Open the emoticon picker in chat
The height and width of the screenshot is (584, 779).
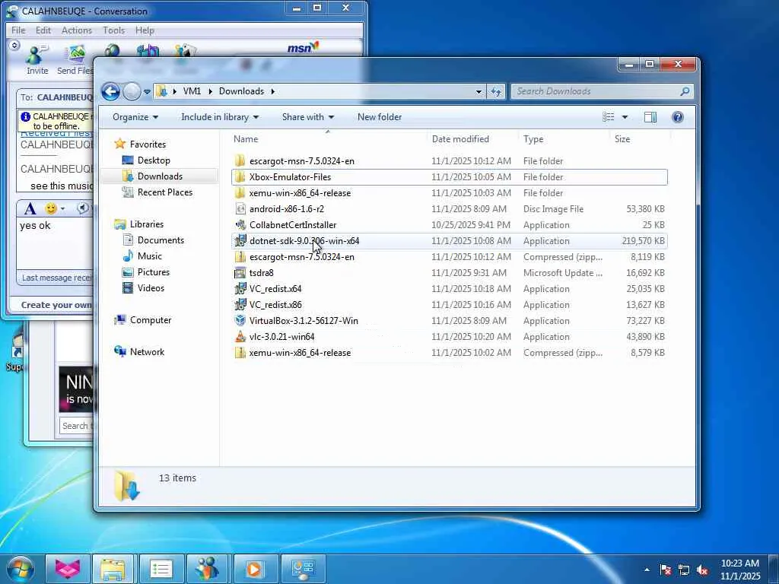point(51,208)
